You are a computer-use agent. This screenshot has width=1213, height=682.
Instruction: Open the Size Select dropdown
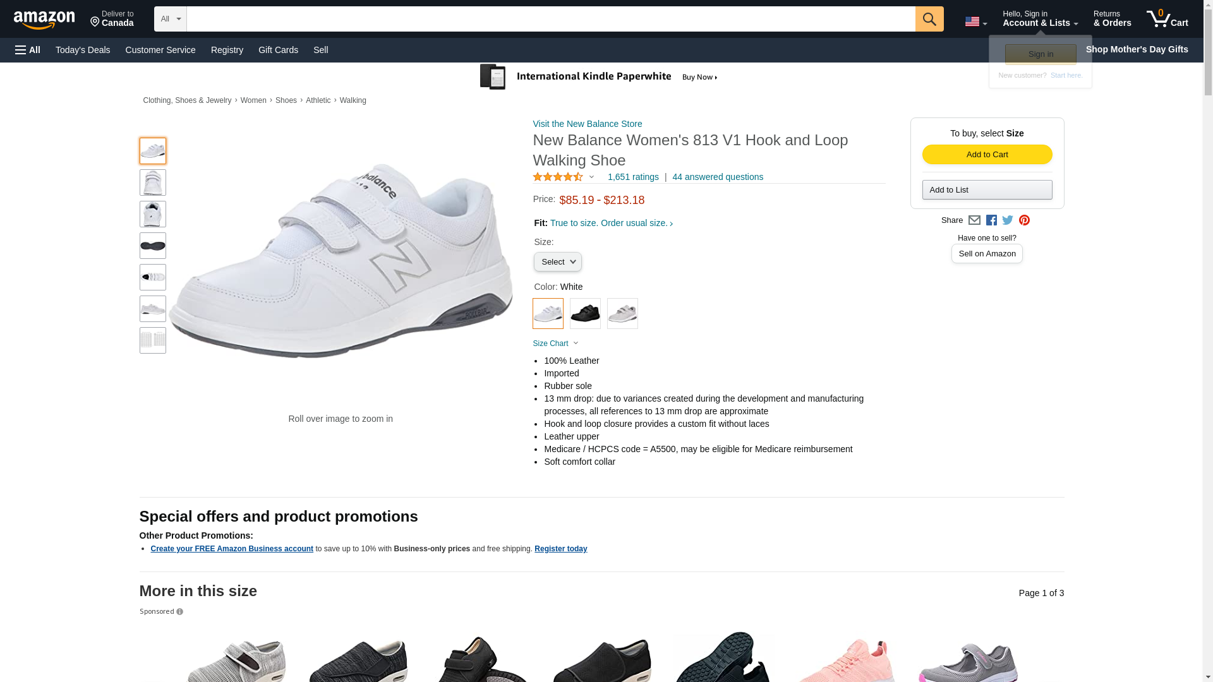pos(557,262)
